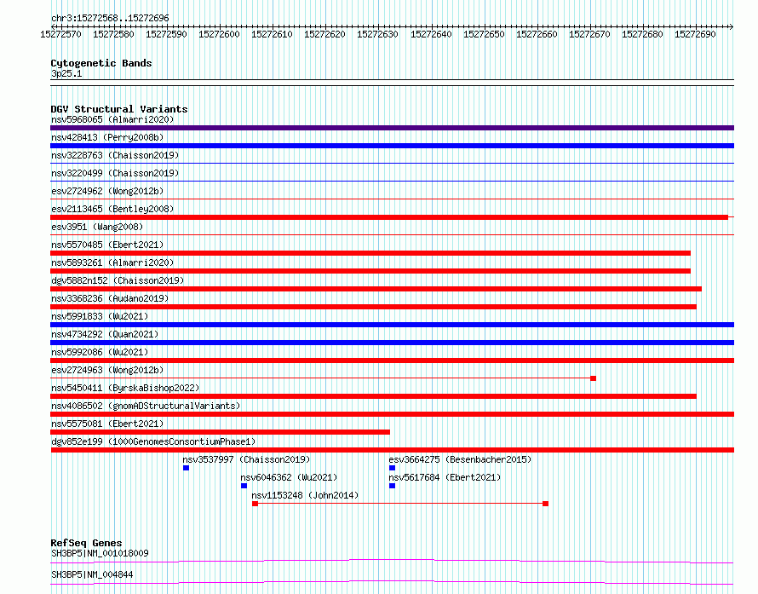This screenshot has width=758, height=594.
Task: Click blue marker under esv3664275
Action: [x=392, y=468]
